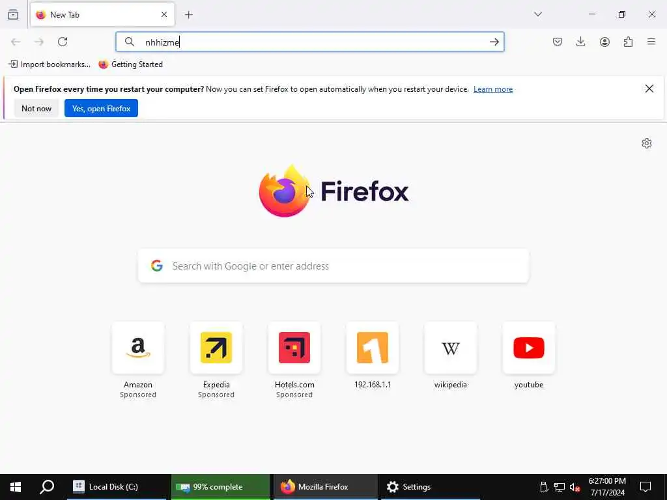Open Getting Started bookmark
Viewport: 667px width, 500px height.
tap(130, 64)
